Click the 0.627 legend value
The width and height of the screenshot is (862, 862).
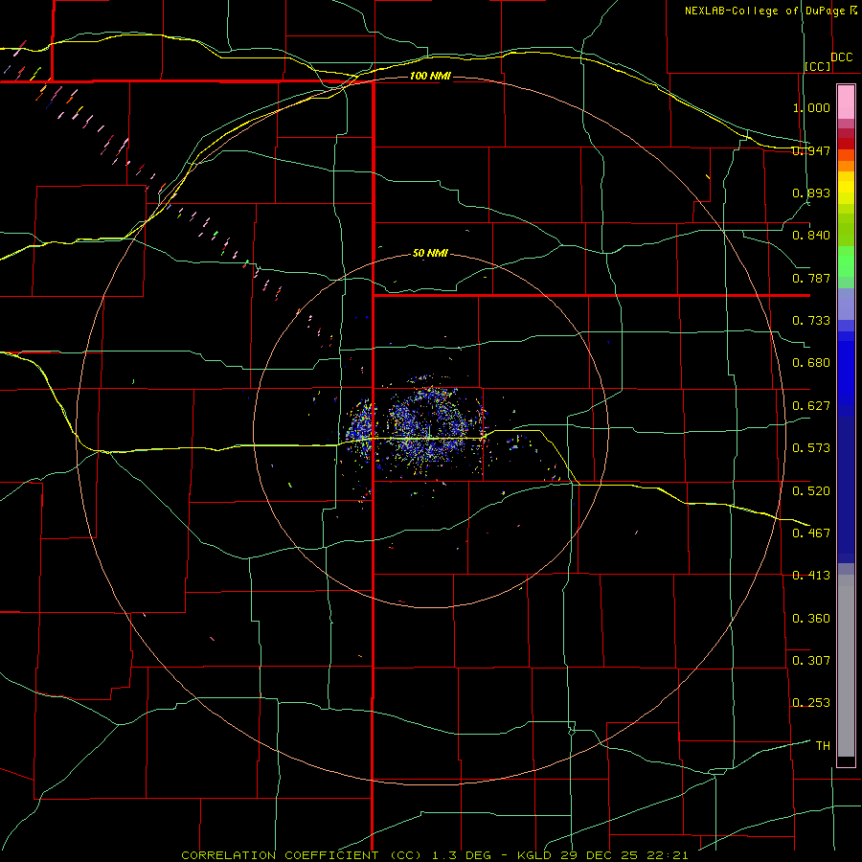click(811, 406)
